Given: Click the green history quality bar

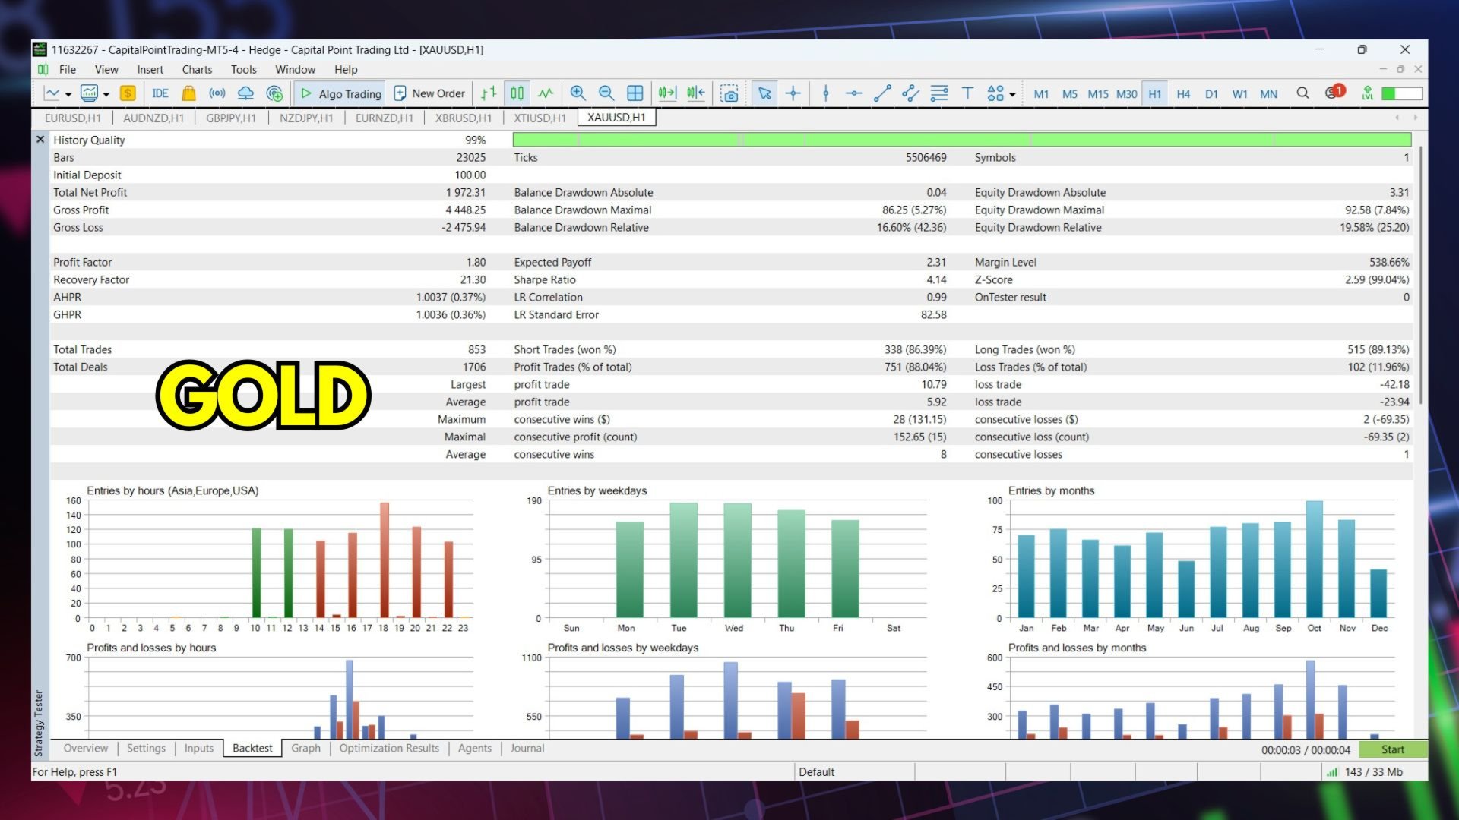Looking at the screenshot, I should click(961, 140).
